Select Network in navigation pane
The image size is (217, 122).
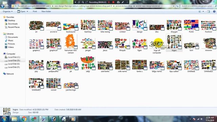click(x=10, y=74)
